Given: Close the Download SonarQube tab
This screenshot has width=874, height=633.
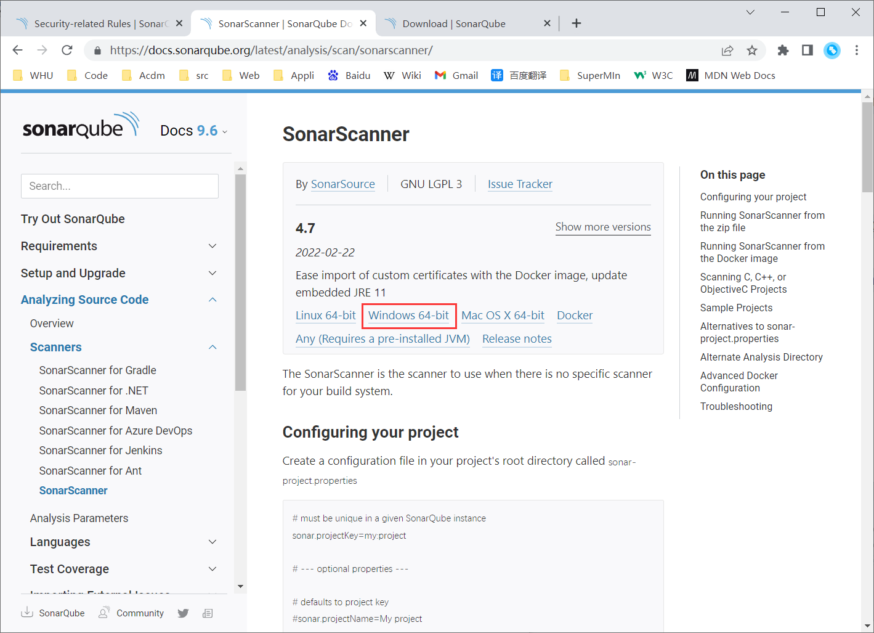Looking at the screenshot, I should click(x=547, y=23).
